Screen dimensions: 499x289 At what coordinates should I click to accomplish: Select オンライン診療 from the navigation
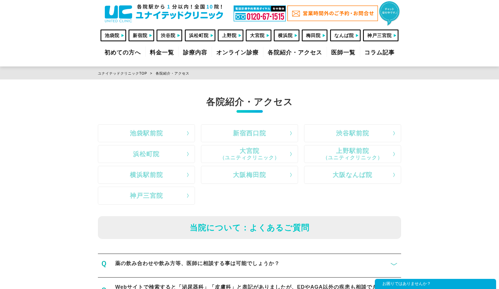tap(237, 52)
